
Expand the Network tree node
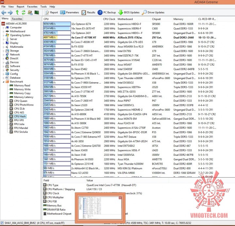(x=3, y=55)
